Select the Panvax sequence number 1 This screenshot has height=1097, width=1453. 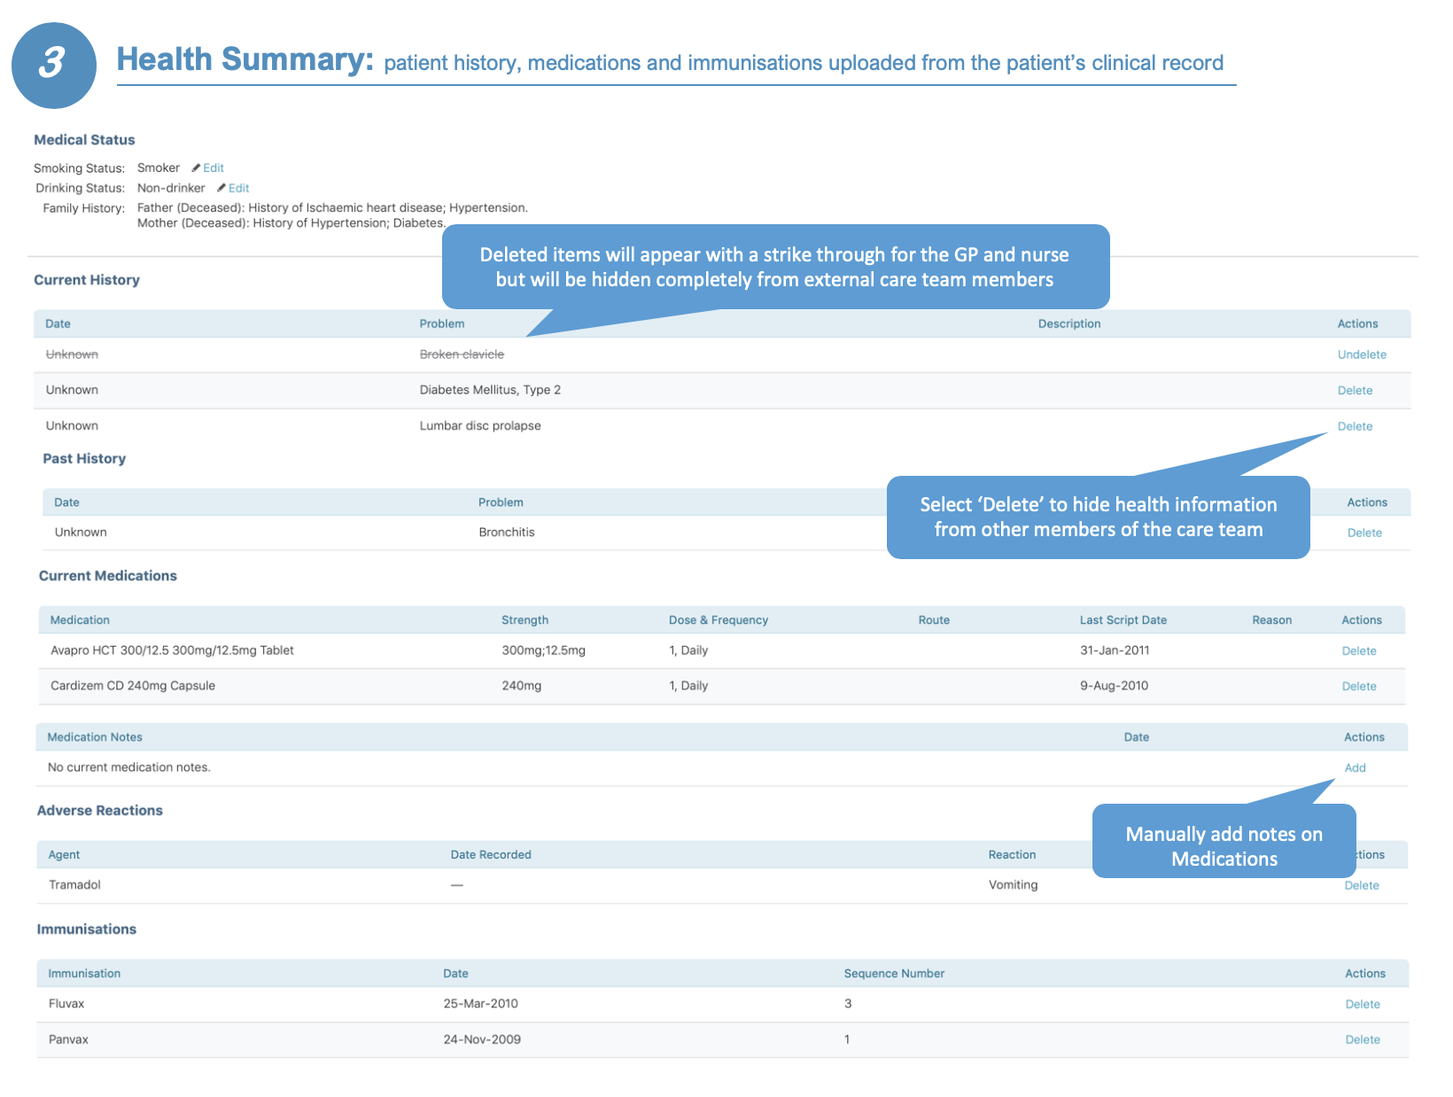coord(847,1039)
